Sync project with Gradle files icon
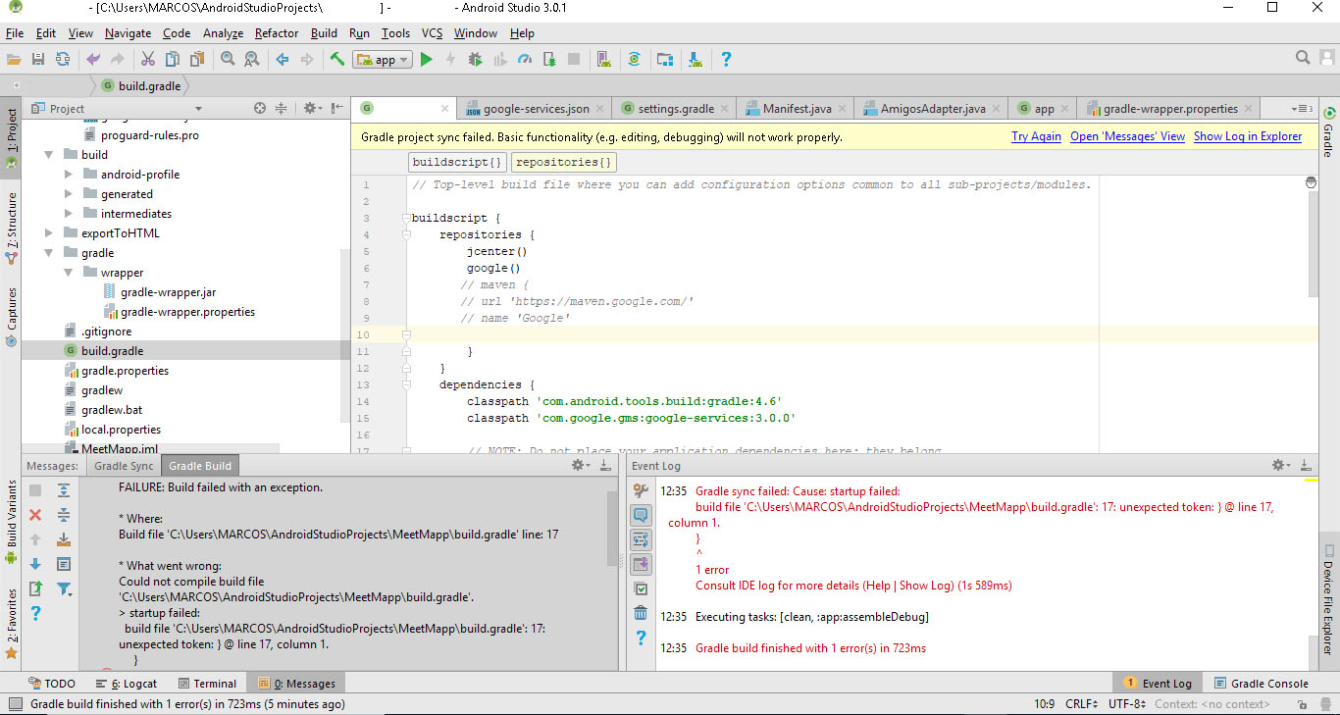The image size is (1340, 715). coord(635,60)
